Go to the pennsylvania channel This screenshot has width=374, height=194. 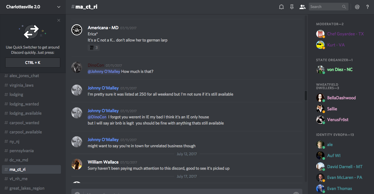(x=22, y=151)
